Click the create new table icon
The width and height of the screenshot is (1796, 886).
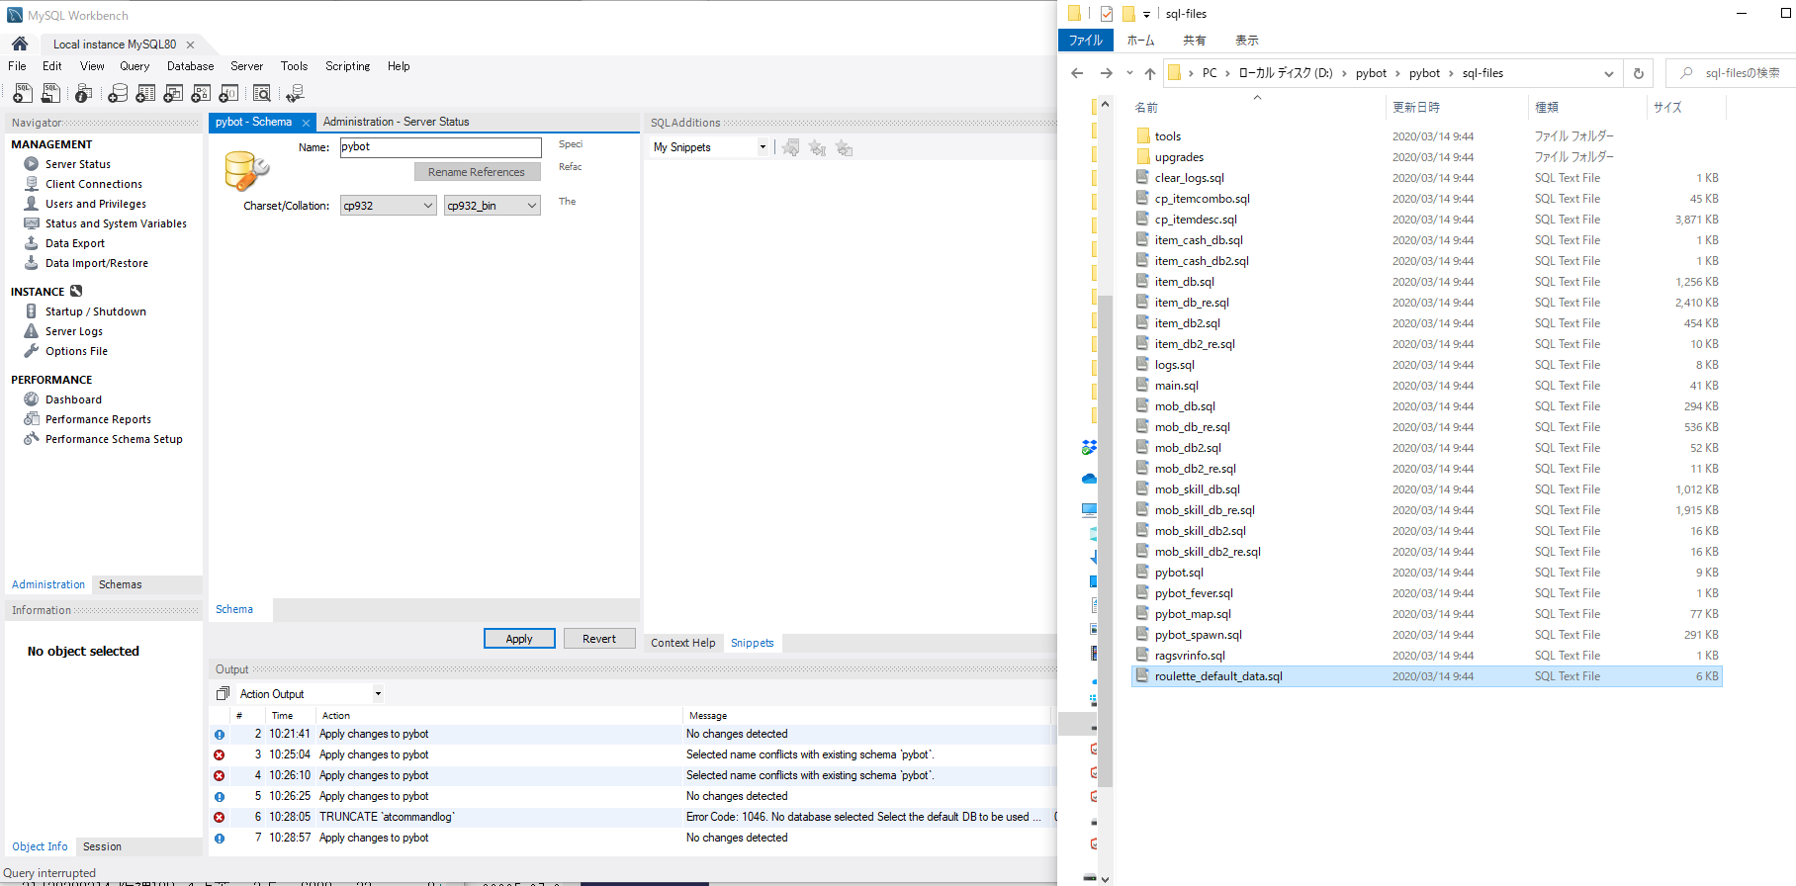coord(145,93)
